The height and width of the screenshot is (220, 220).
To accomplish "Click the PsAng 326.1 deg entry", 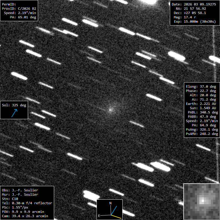I will (x=202, y=129).
